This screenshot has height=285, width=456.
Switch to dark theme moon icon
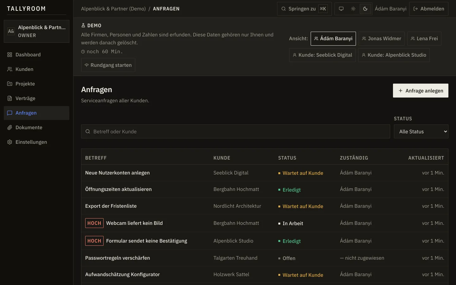[x=365, y=9]
